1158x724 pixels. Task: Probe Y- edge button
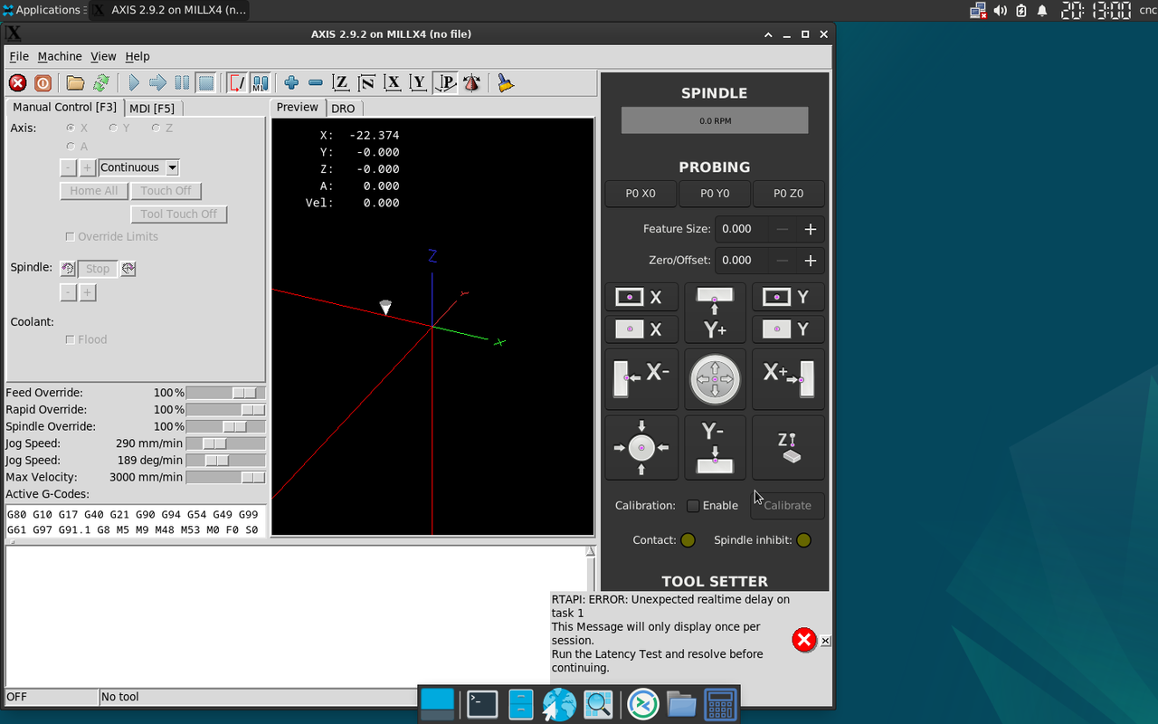tap(715, 447)
